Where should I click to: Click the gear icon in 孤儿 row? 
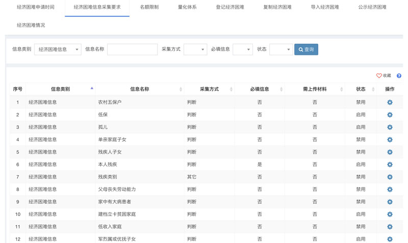tap(390, 127)
